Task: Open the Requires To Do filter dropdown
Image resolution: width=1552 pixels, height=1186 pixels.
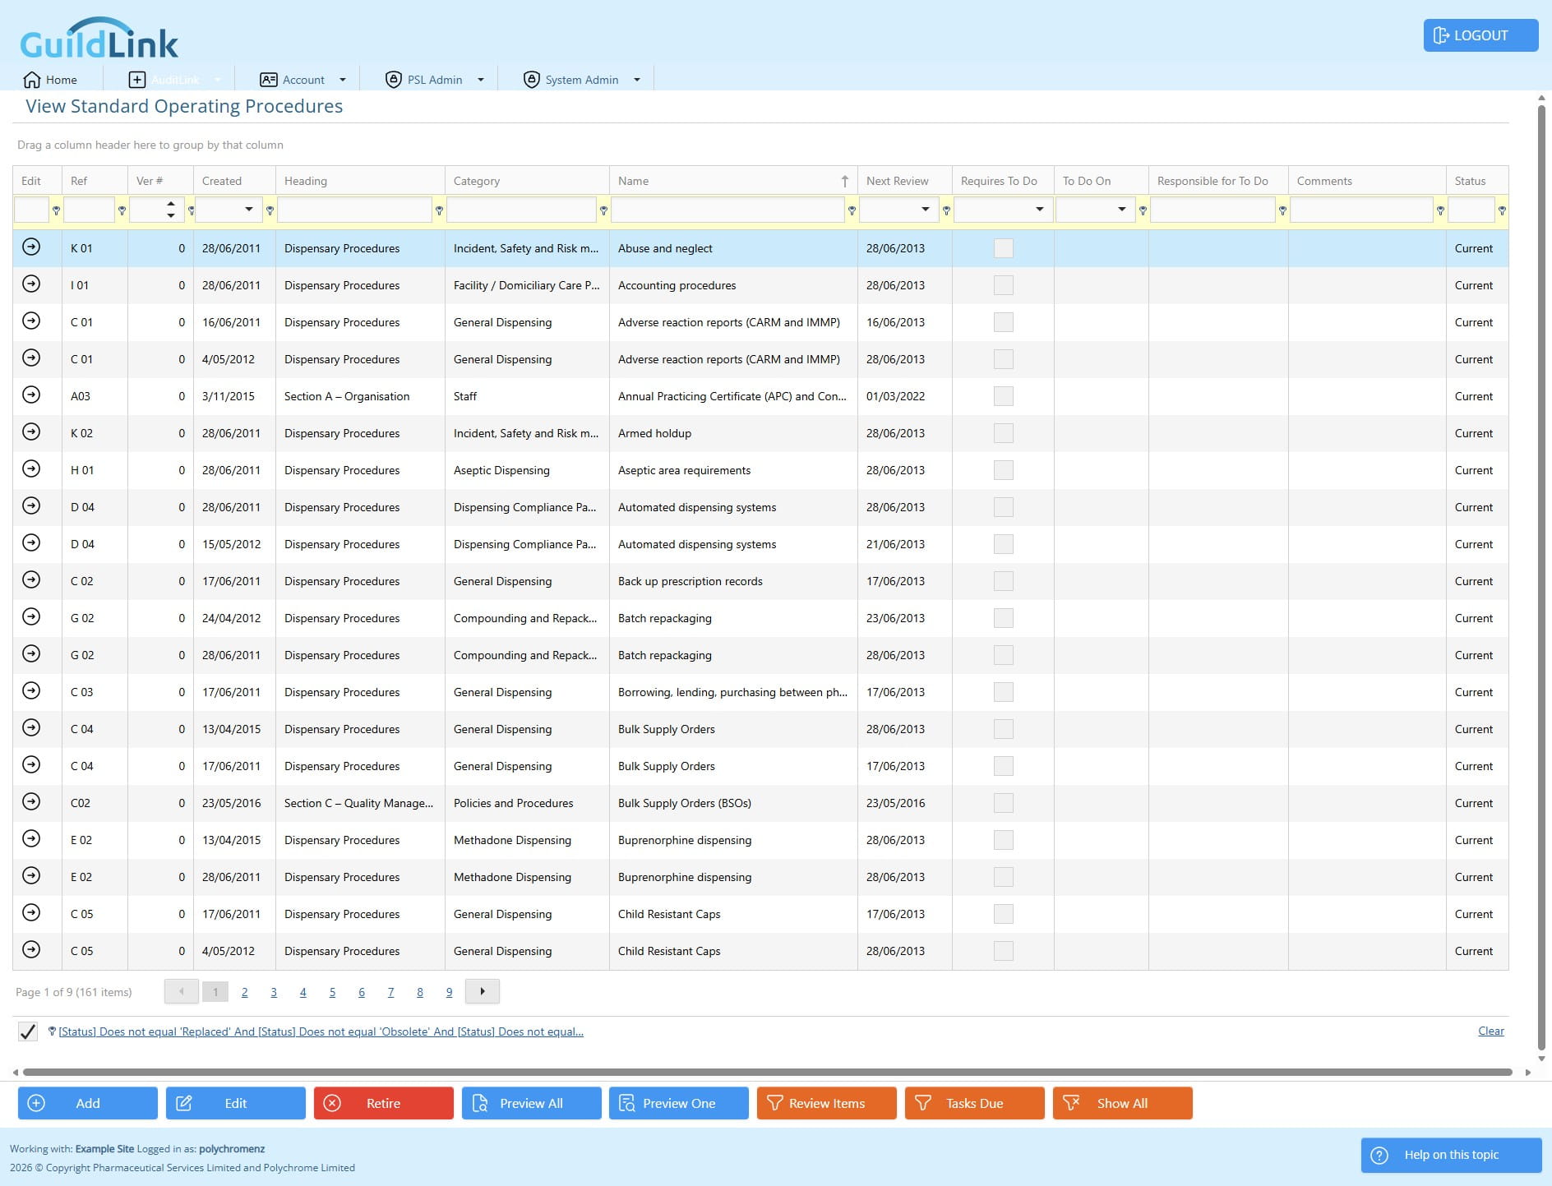Action: click(1040, 210)
